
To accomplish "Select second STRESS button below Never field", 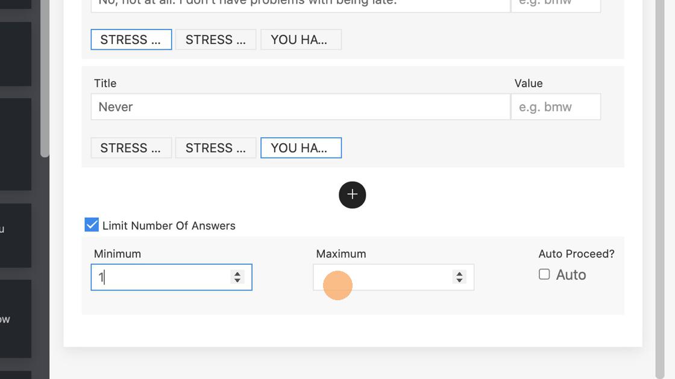I will [x=216, y=148].
